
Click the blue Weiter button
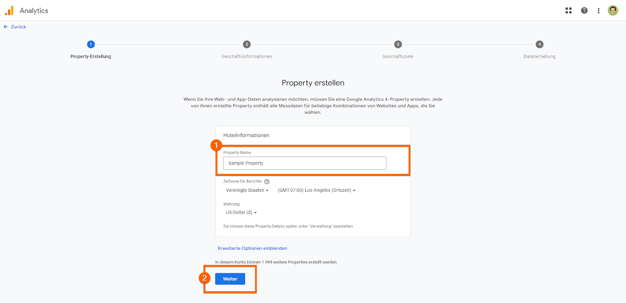click(230, 279)
